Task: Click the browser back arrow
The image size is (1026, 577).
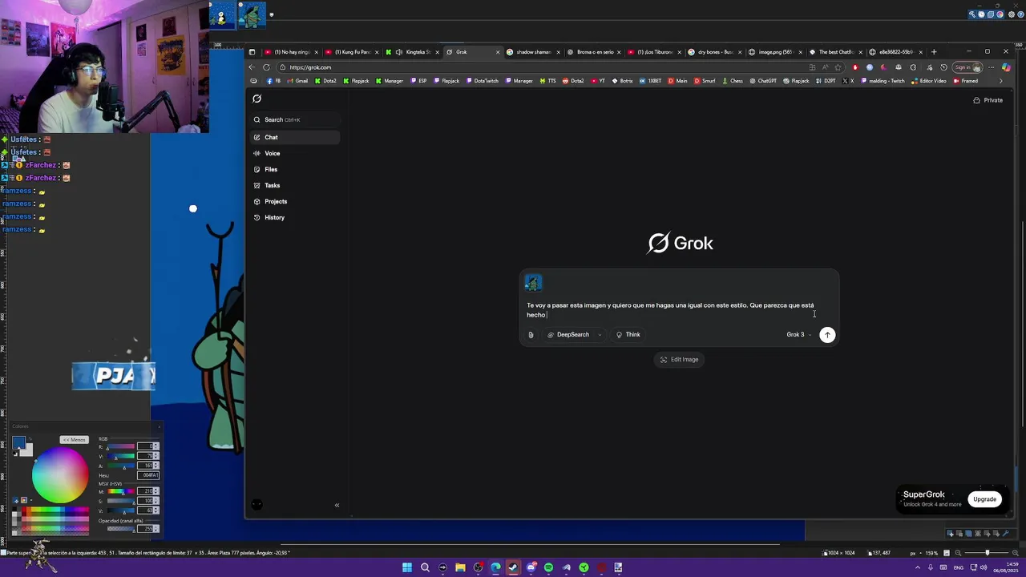Action: tap(252, 67)
